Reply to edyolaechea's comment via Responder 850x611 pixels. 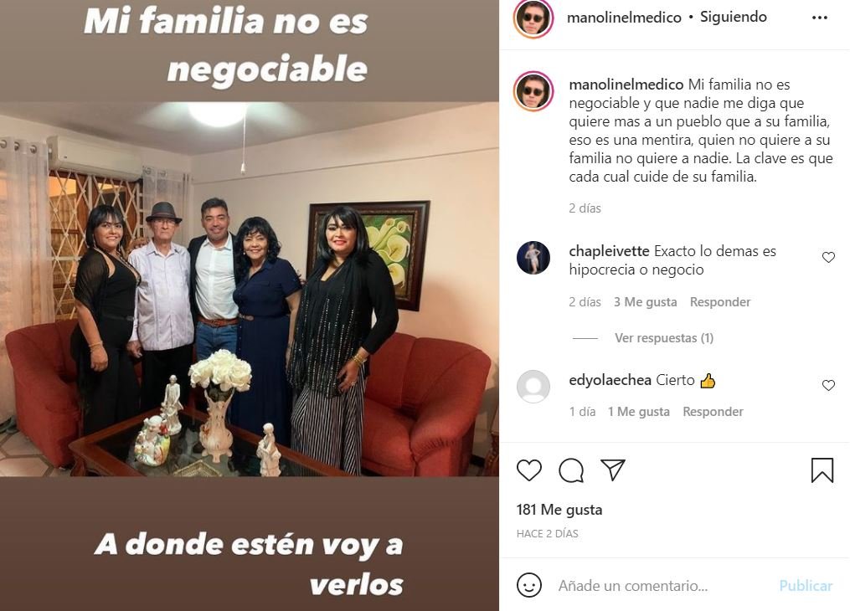pos(713,412)
